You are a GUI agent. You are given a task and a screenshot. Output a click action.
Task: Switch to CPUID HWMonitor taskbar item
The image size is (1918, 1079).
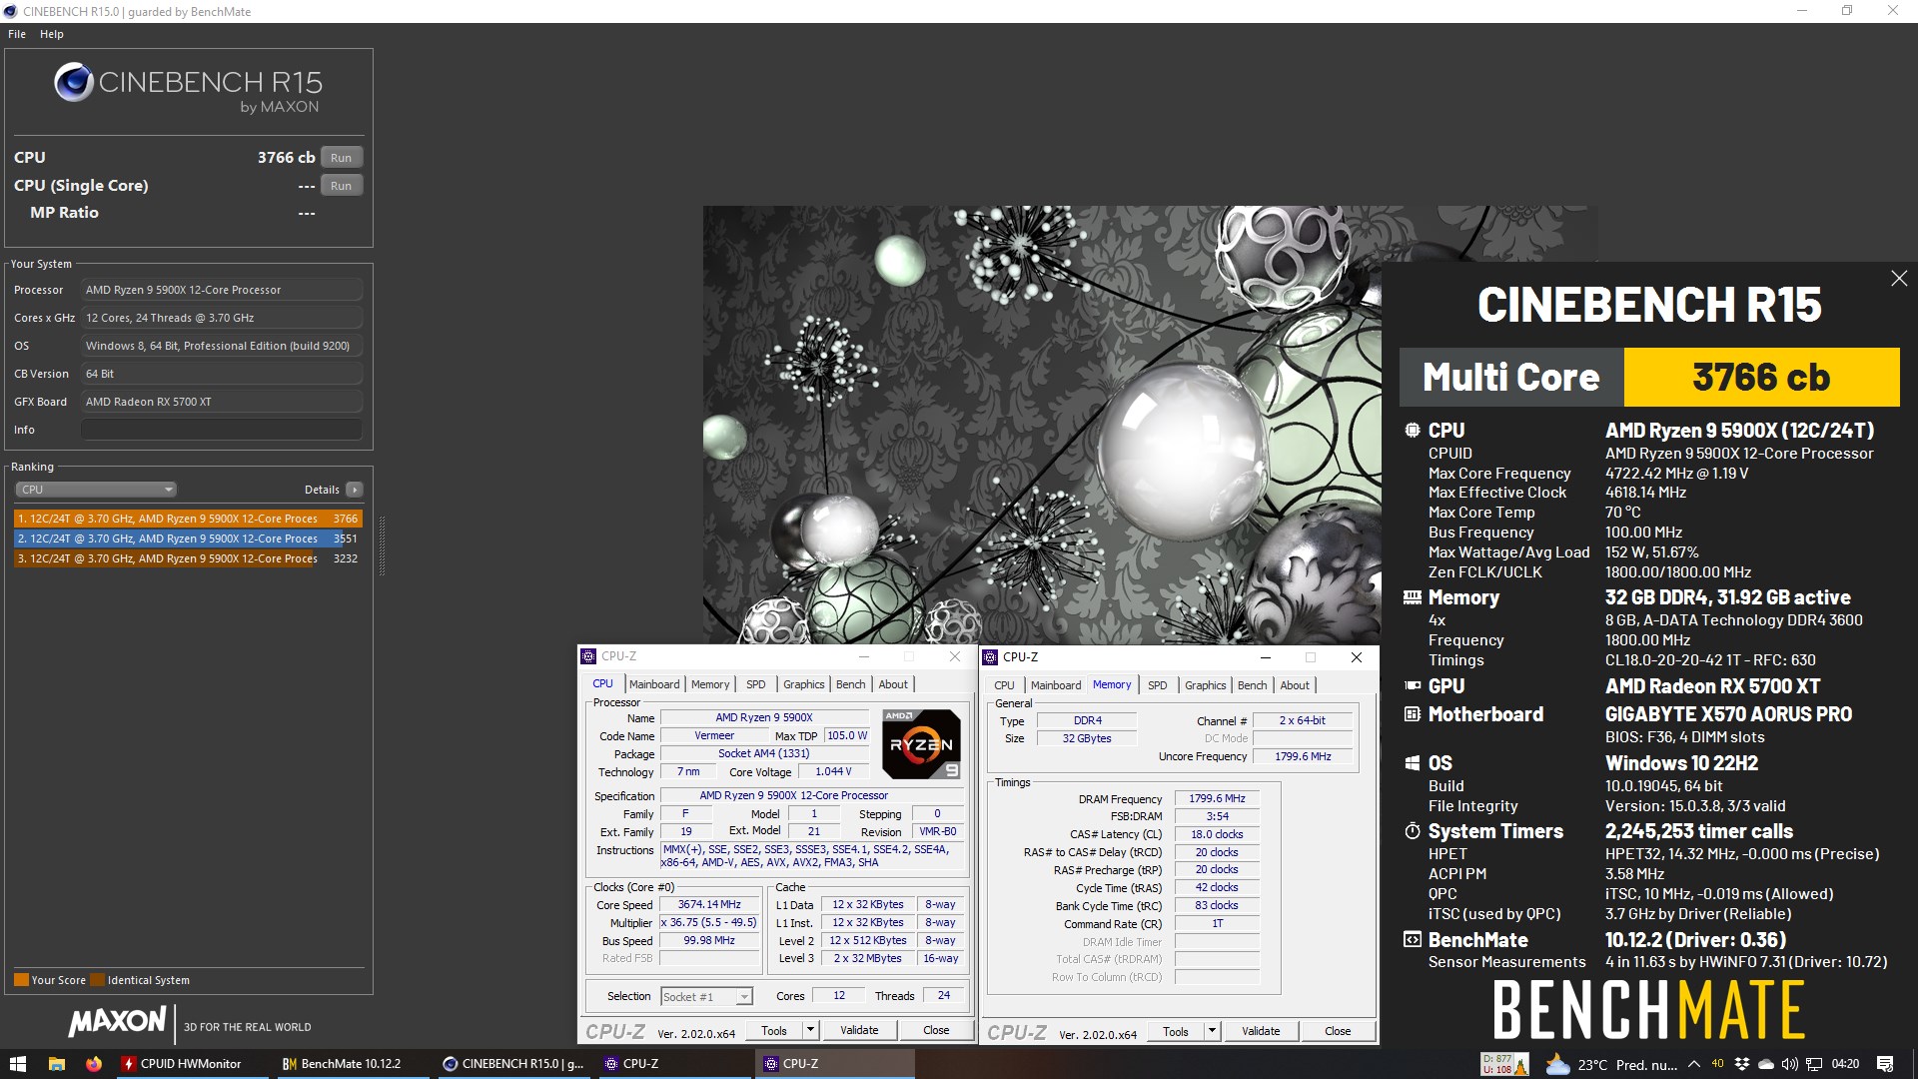click(192, 1064)
